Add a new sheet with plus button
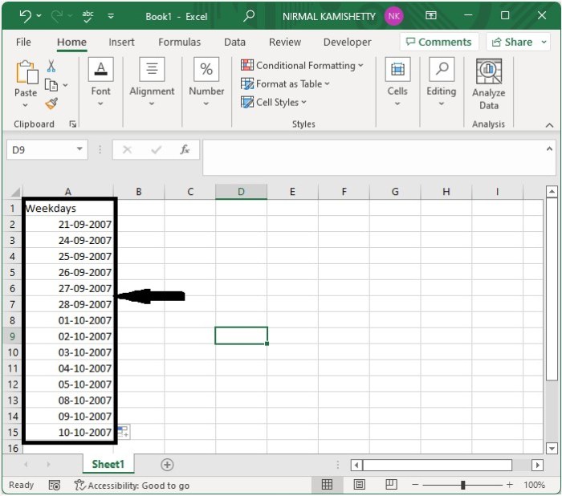This screenshot has width=562, height=496. pos(167,465)
